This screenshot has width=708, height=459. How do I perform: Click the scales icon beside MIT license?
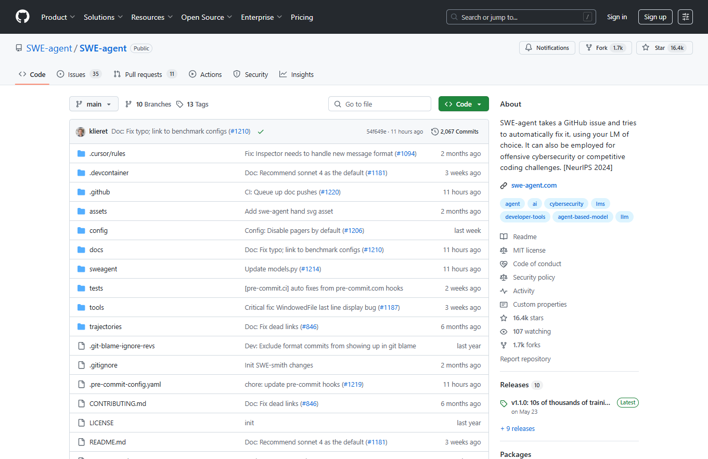click(x=504, y=251)
